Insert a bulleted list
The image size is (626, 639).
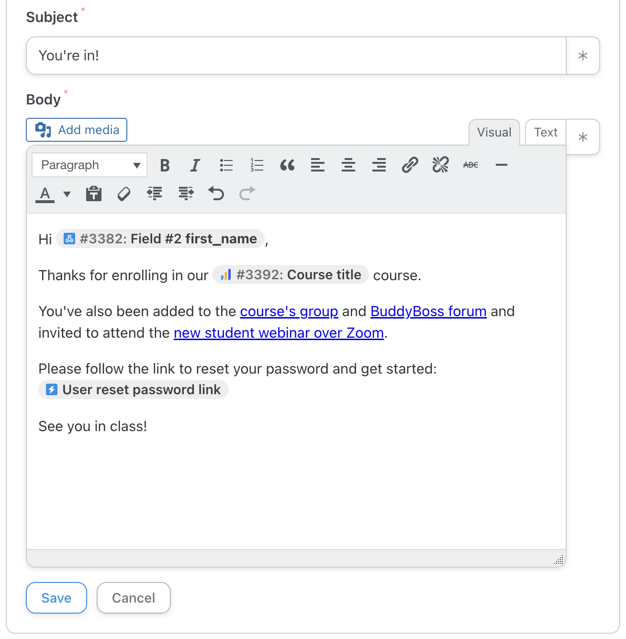[x=226, y=165]
